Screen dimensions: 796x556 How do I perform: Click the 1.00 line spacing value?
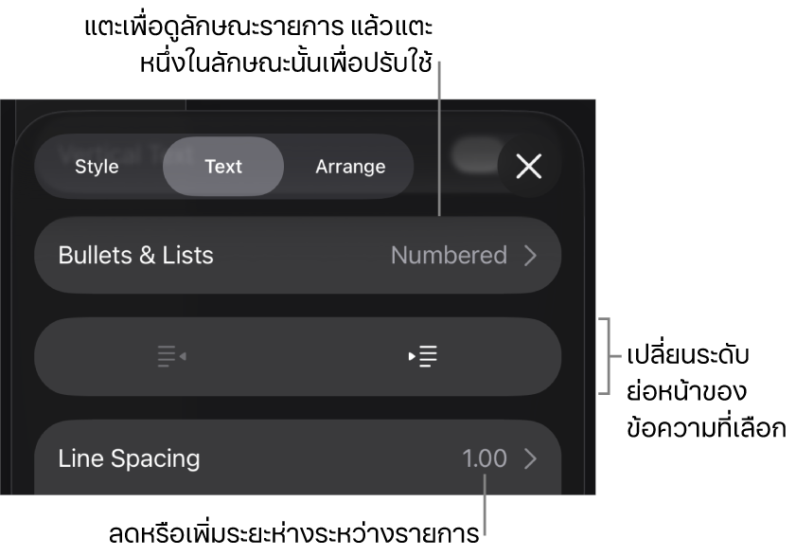click(485, 458)
